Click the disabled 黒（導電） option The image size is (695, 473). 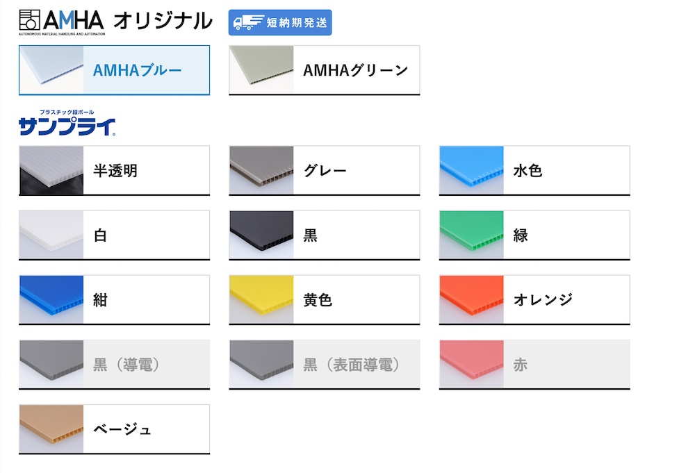point(115,365)
